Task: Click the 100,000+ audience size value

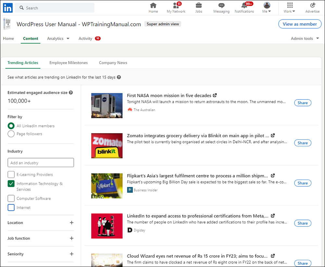Action: 19,101
